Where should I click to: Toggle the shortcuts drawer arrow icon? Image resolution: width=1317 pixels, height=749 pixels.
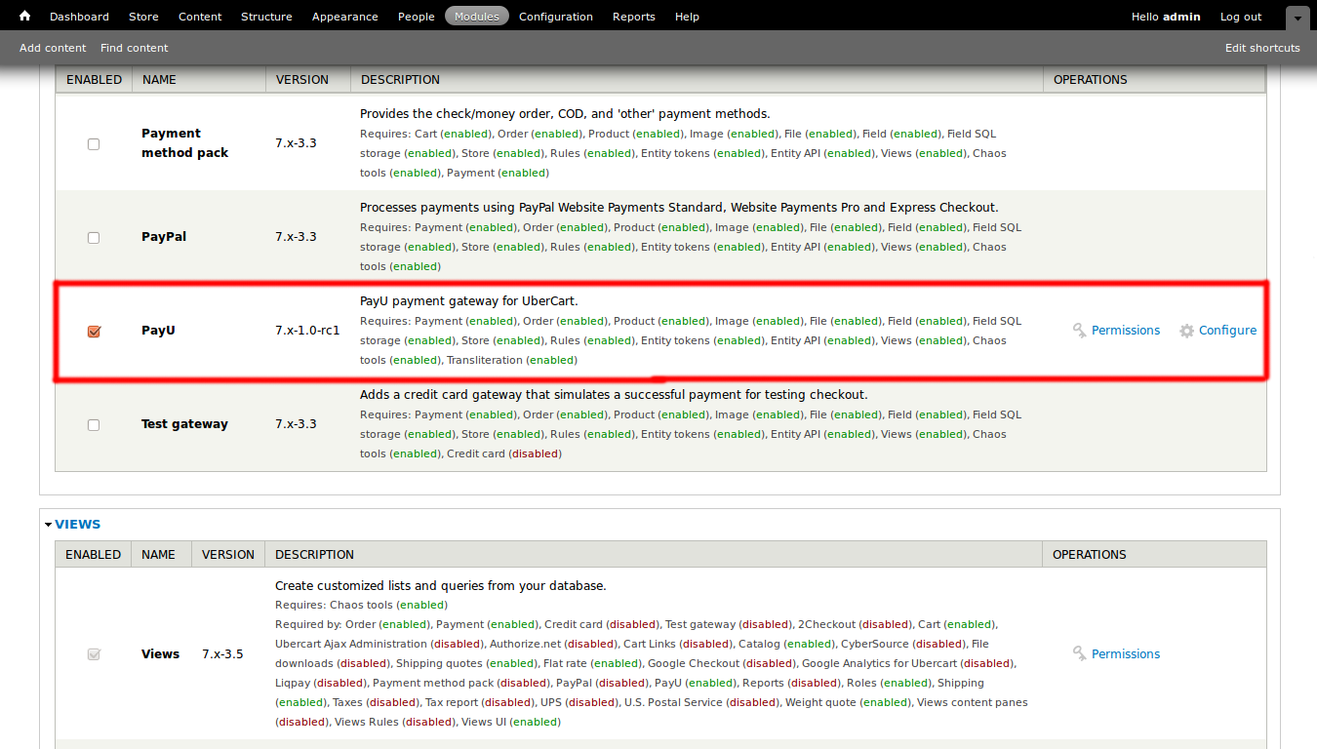tap(1297, 18)
